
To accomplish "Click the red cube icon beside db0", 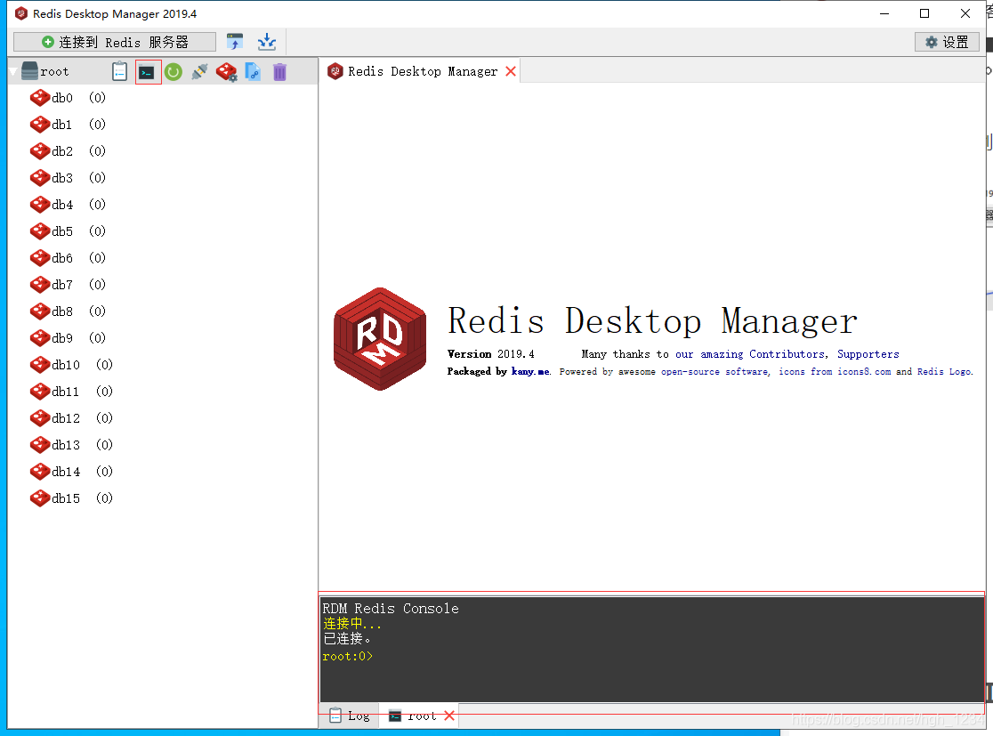I will pos(40,98).
